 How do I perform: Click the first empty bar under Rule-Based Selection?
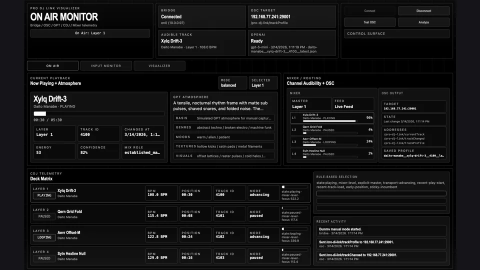coord(381,193)
